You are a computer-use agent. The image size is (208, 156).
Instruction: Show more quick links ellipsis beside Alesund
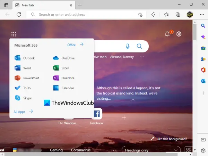142,57
